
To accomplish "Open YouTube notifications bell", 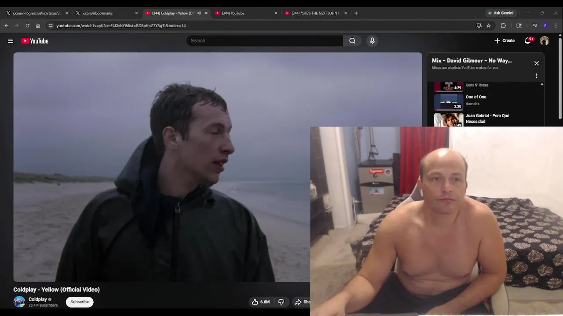I will 528,41.
